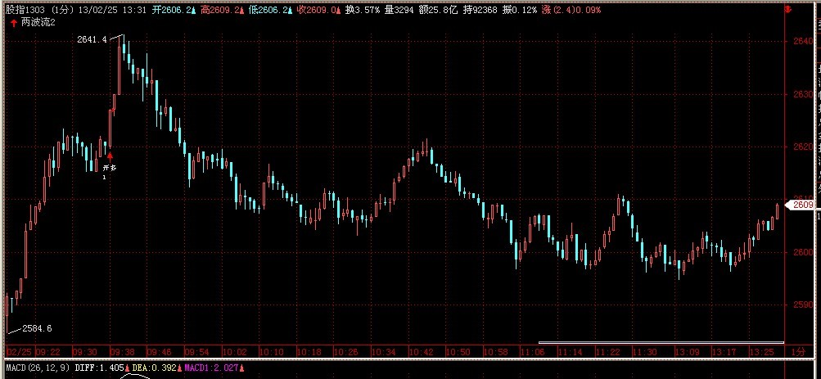The height and width of the screenshot is (379, 821).
Task: Click the 2641.4 high price label
Action: pos(92,39)
